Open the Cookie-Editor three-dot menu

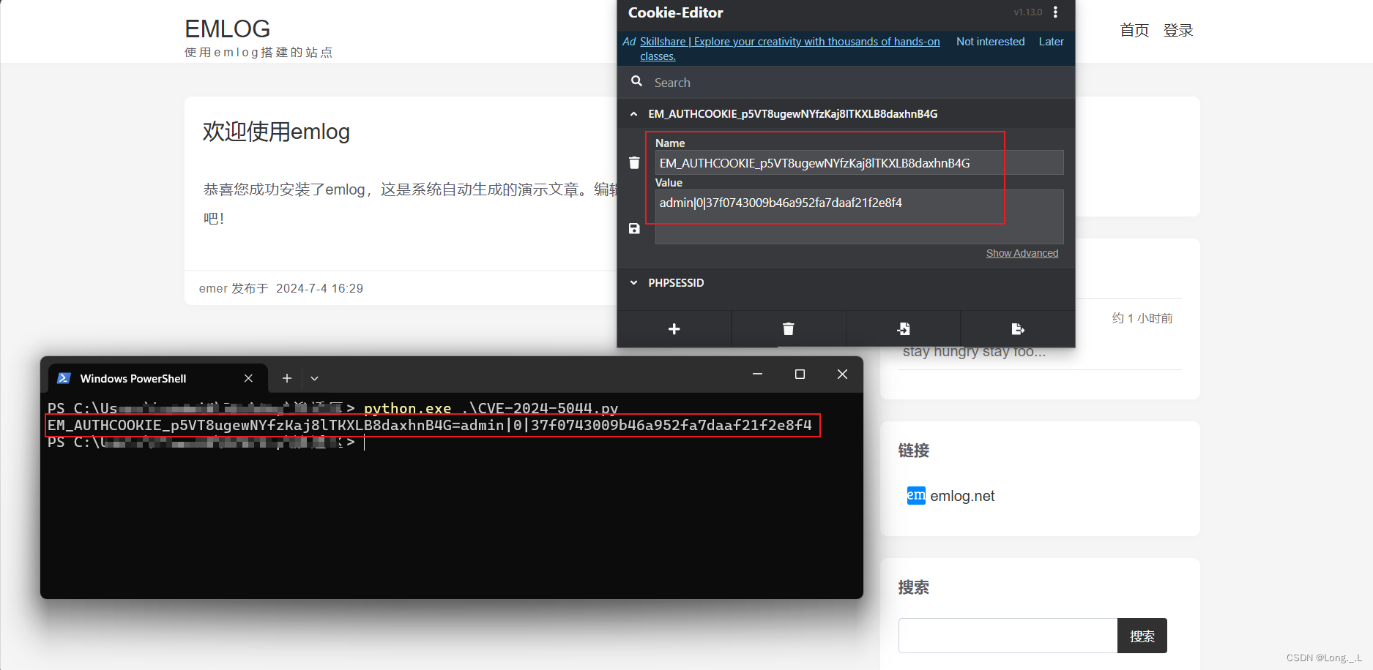pos(1055,12)
